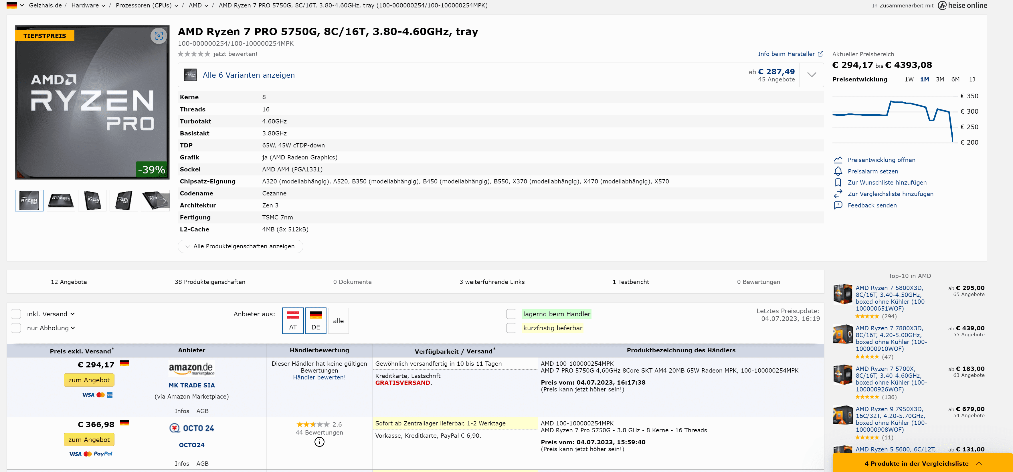Open country dropdown arrow beside flag
This screenshot has height=472, width=1013.
(x=22, y=5)
